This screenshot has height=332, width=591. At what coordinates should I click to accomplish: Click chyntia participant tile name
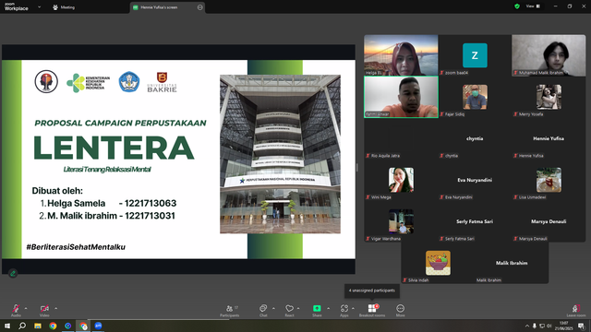[475, 138]
